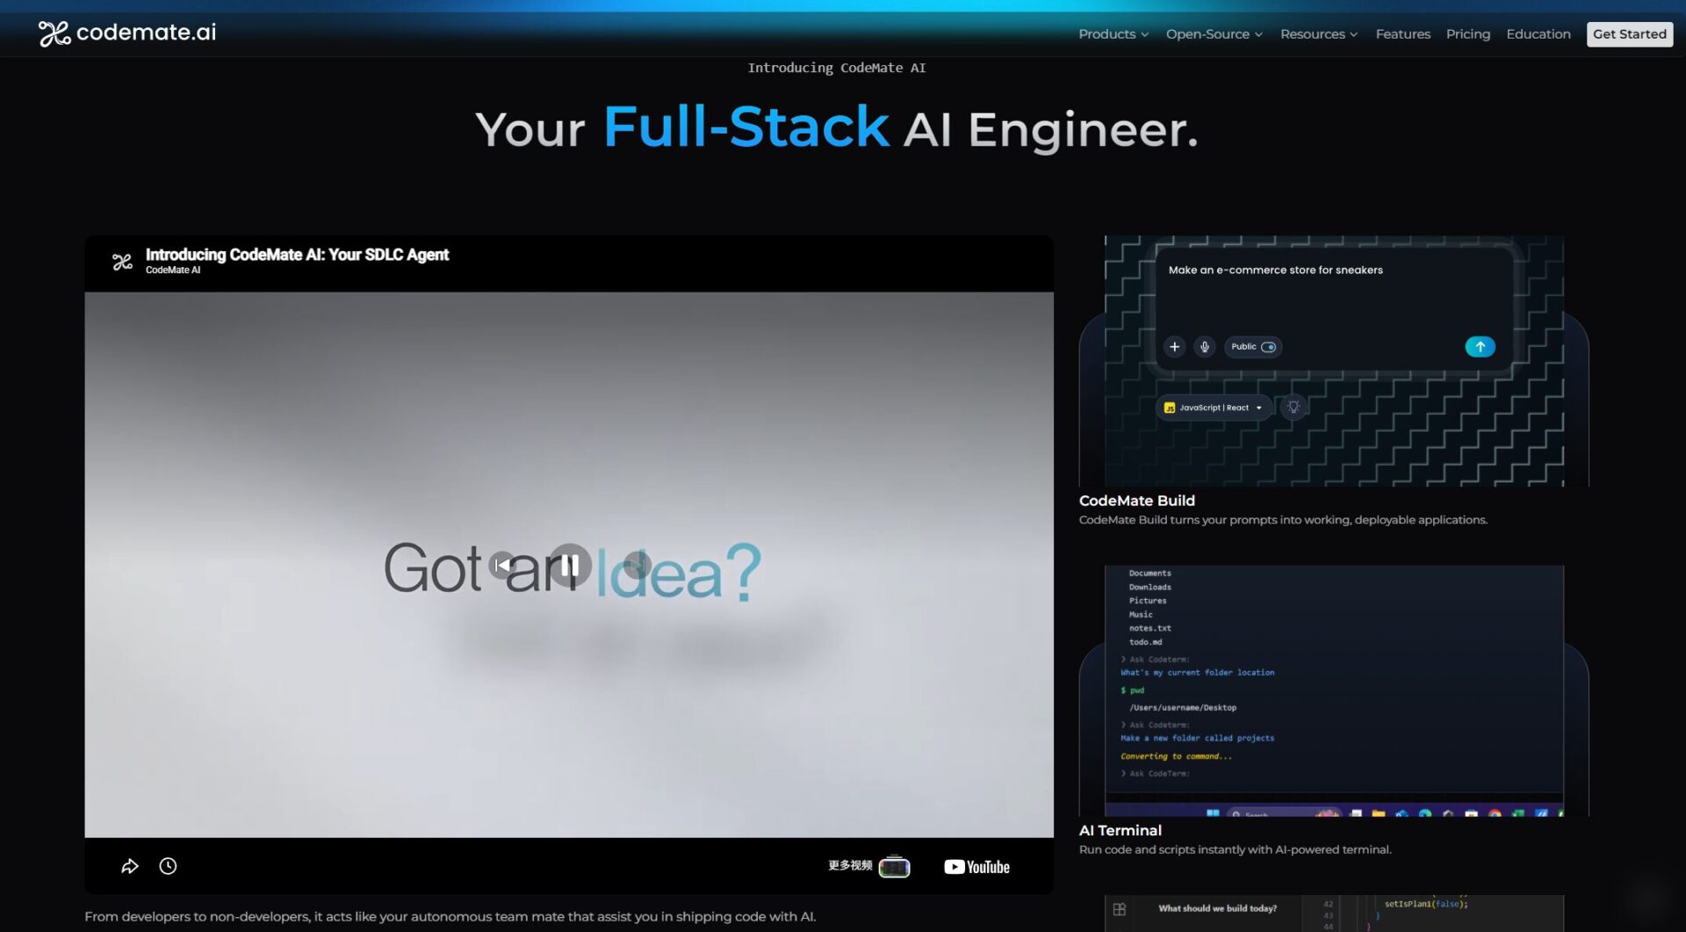1686x932 pixels.
Task: Click the microphone icon in prompt box
Action: 1205,347
